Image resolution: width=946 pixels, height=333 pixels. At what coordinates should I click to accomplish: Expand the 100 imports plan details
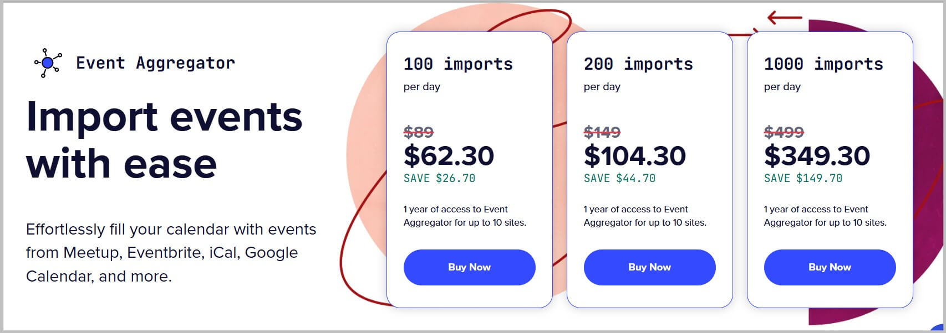pyautogui.click(x=458, y=64)
